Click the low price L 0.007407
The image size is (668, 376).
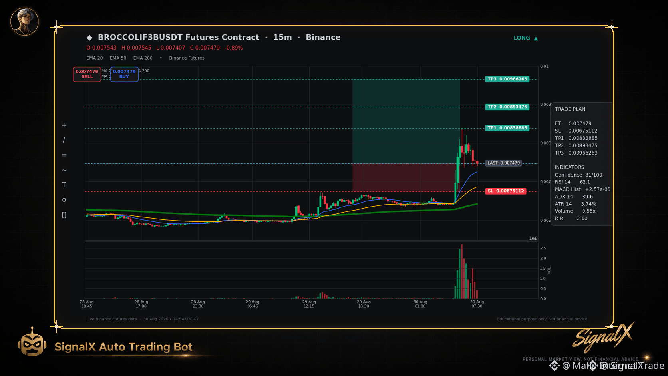171,48
